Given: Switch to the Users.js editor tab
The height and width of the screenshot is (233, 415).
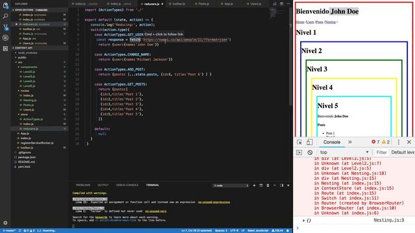Looking at the screenshot, I should point(255,4).
